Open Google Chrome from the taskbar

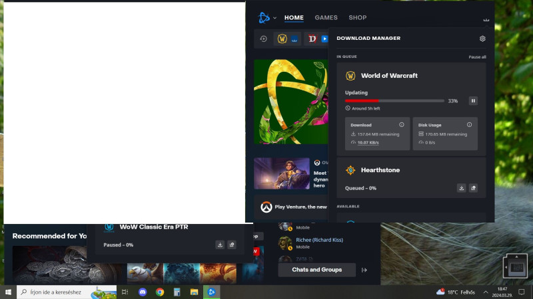pyautogui.click(x=160, y=292)
